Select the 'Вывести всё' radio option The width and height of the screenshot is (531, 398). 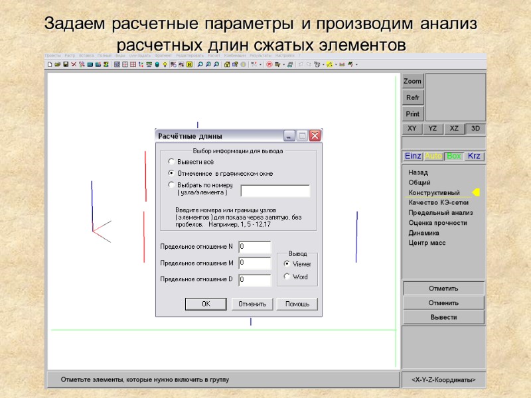pyautogui.click(x=171, y=161)
